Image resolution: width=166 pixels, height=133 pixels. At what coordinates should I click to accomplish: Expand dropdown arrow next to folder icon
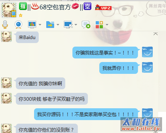point(58,25)
